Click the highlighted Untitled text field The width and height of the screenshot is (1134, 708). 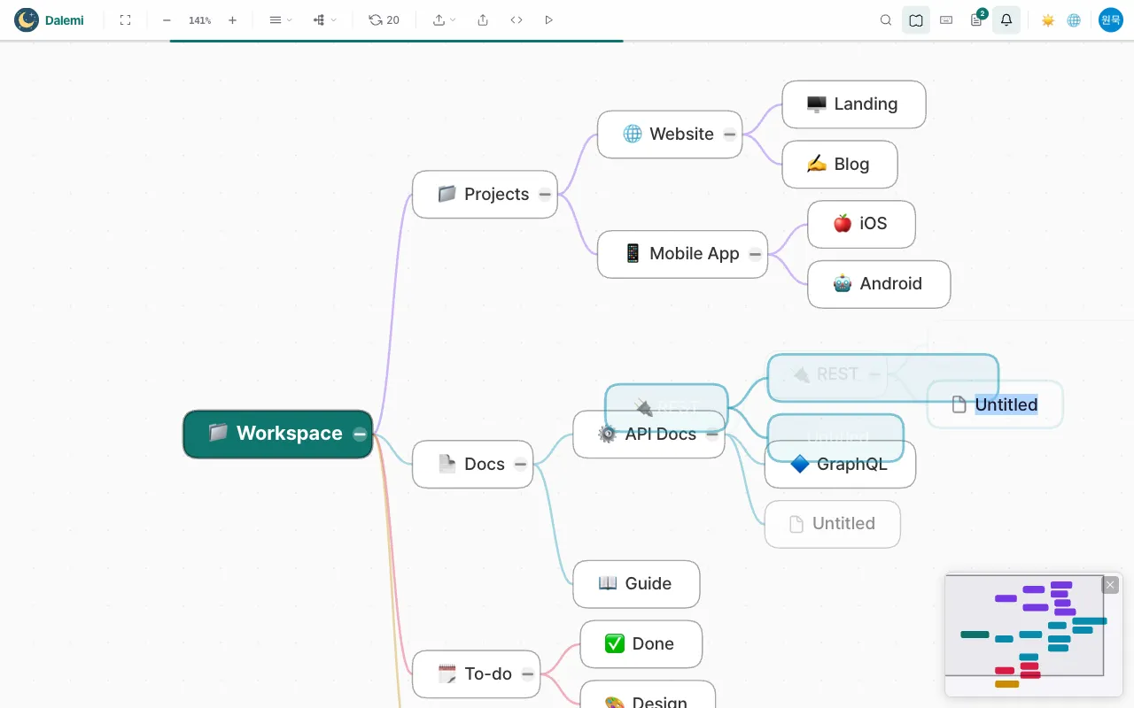pos(1006,404)
